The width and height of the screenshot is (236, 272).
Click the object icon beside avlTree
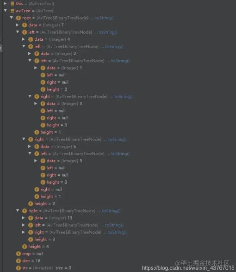click(12, 11)
